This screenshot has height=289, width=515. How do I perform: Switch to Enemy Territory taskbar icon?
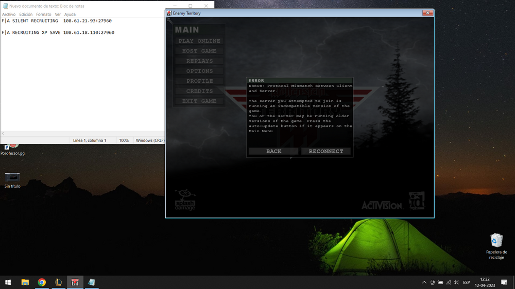click(x=75, y=282)
